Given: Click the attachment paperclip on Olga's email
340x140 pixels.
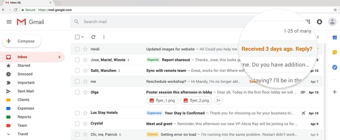Looking at the screenshot, I should (x=303, y=92).
